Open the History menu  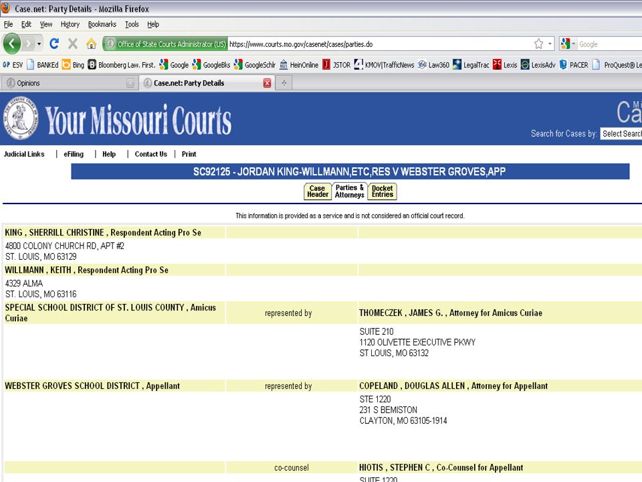[x=70, y=24]
